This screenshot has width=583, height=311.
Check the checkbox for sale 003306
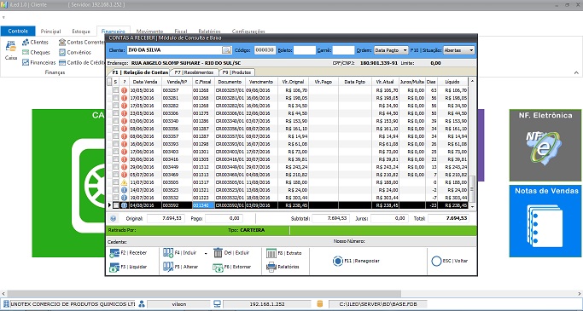pos(116,113)
